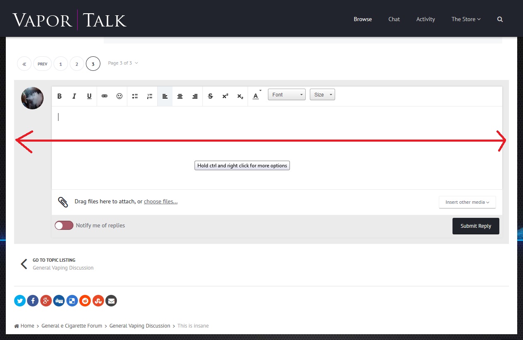Center align the reply text
Screen dimensions: 523x340
[x=180, y=96]
